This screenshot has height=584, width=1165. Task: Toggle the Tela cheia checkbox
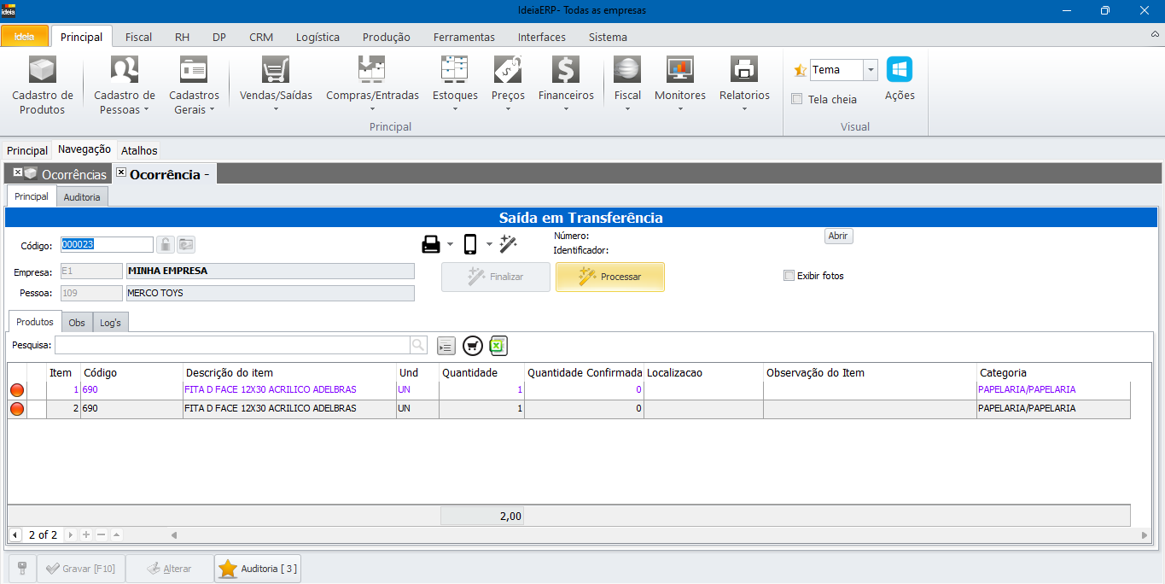(797, 99)
